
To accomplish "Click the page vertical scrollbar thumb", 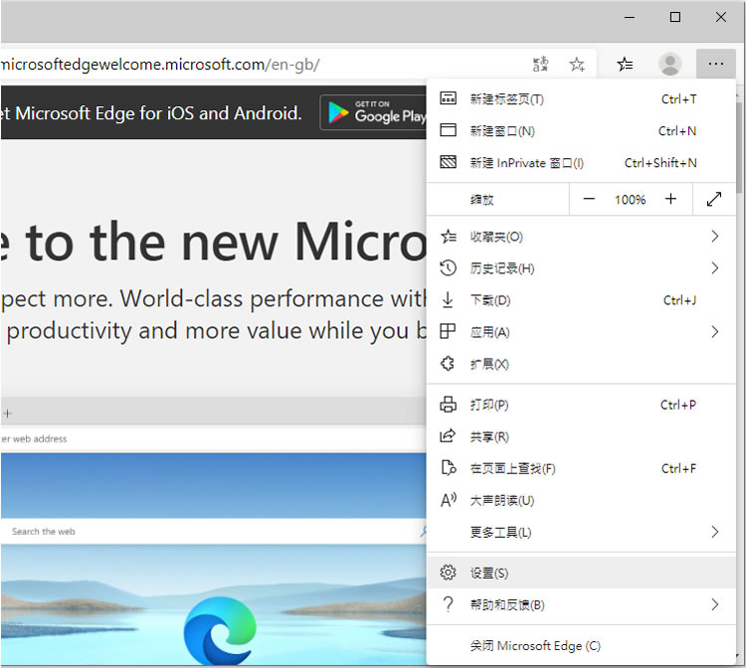I will (739, 147).
